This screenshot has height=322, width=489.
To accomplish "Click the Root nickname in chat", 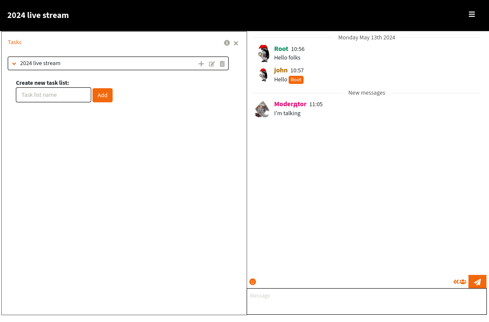I will click(281, 49).
